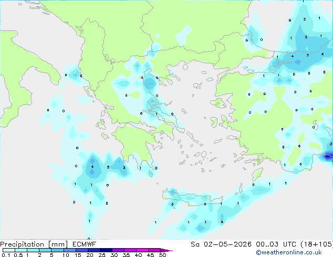This screenshot has width=333, height=257.
Task: Click the over-50 mm arrow legend tip
Action: pyautogui.click(x=166, y=250)
